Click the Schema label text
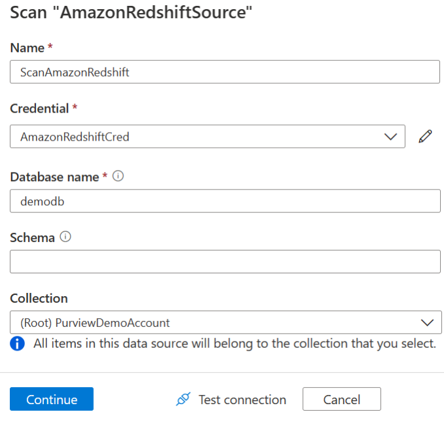This screenshot has height=427, width=444. tap(32, 238)
